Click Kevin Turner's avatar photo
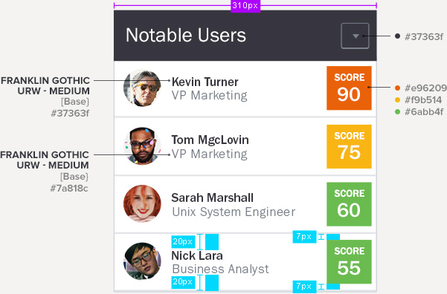 click(x=142, y=88)
